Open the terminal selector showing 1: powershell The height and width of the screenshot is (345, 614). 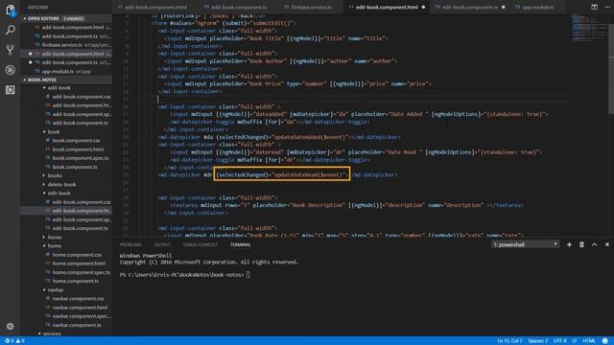(525, 244)
